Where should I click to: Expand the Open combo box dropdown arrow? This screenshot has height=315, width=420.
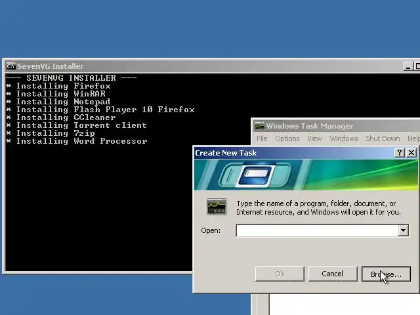pos(403,230)
